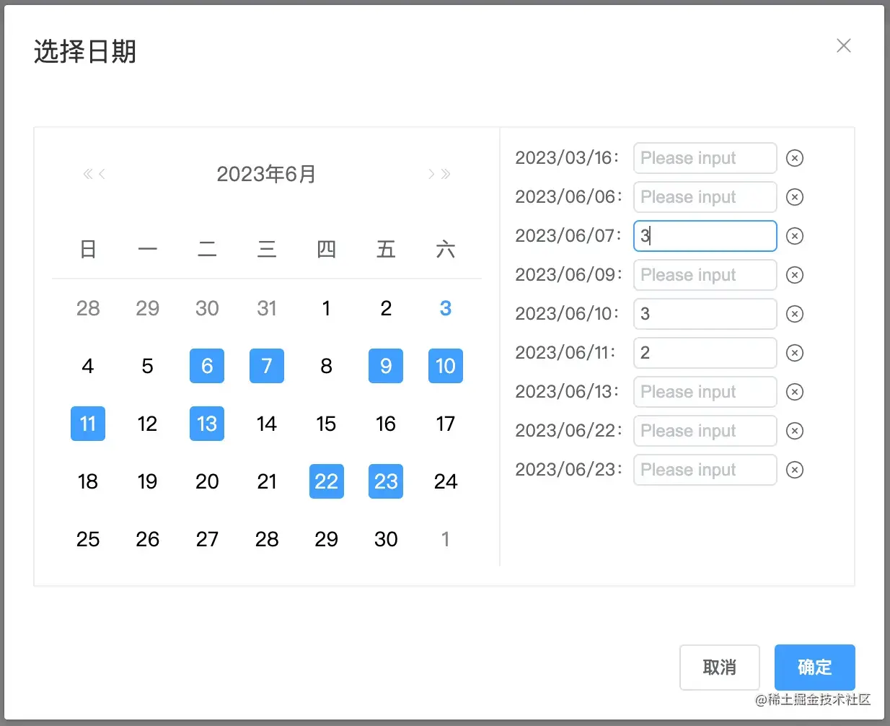Focus the input for 2023/06/22
The image size is (890, 726).
pyautogui.click(x=705, y=431)
